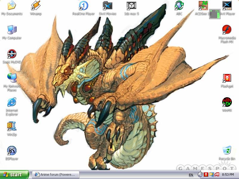Open the network connection tray icon

coord(212,175)
